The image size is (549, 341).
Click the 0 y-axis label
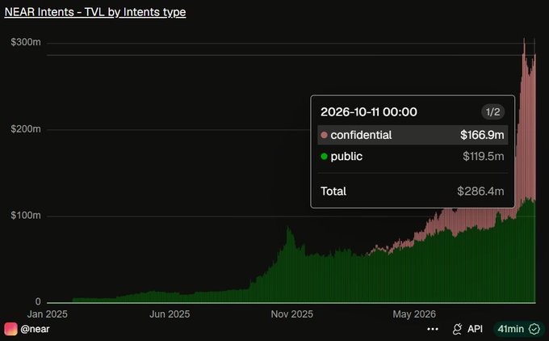(38, 301)
